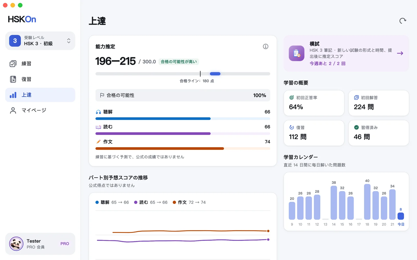The width and height of the screenshot is (417, 260).
Task: Click the 練習 checkmark icon in sidebar
Action: 13,64
